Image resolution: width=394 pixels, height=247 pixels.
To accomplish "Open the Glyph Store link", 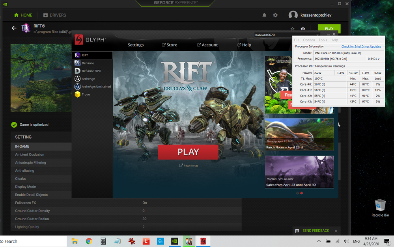I will [x=170, y=45].
